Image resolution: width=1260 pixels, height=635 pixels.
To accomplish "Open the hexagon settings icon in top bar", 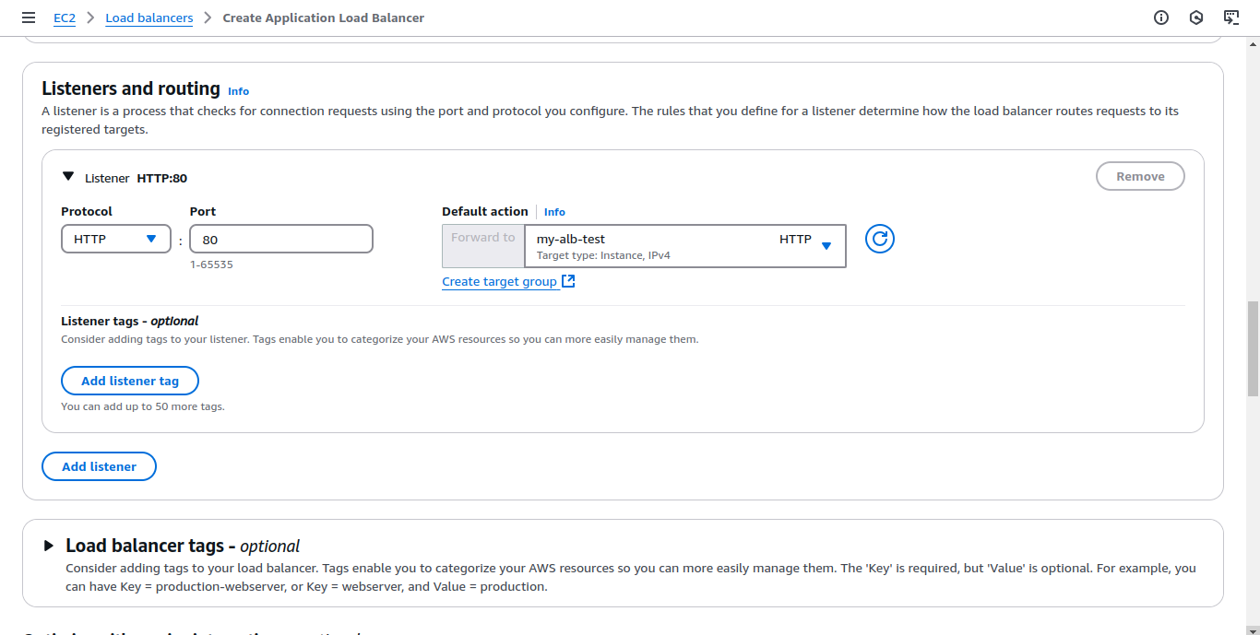I will [1196, 18].
